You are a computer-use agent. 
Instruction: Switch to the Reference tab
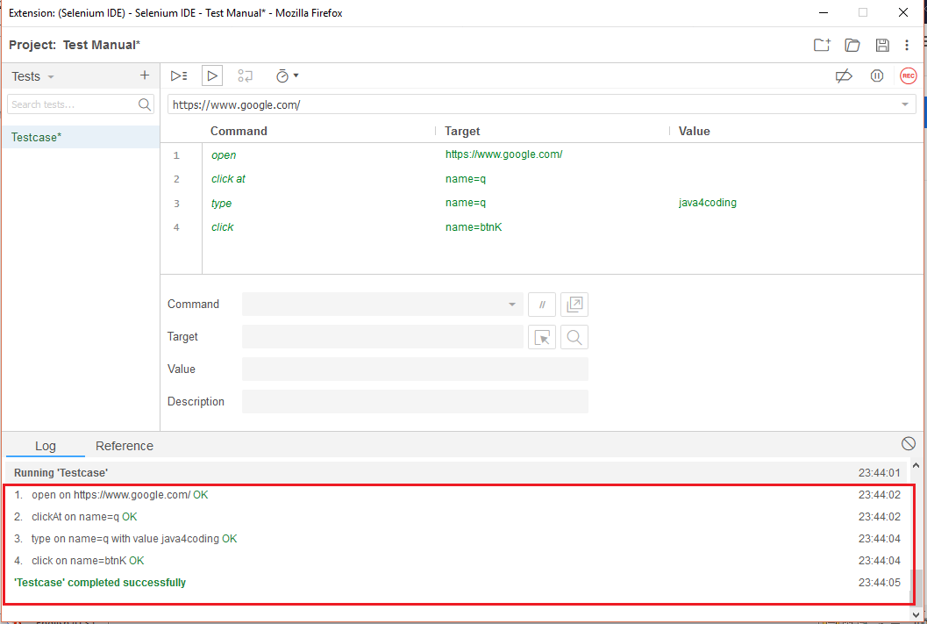[125, 446]
